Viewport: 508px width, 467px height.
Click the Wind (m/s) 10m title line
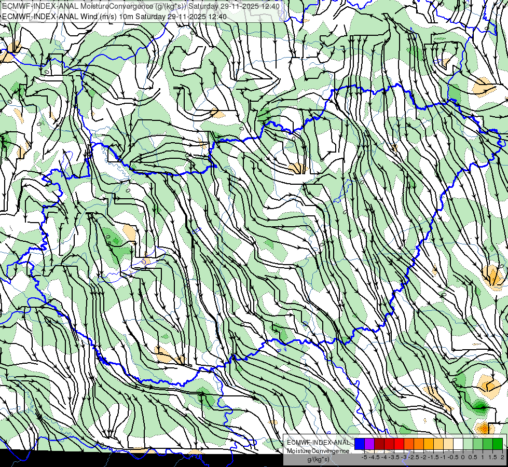pos(114,16)
